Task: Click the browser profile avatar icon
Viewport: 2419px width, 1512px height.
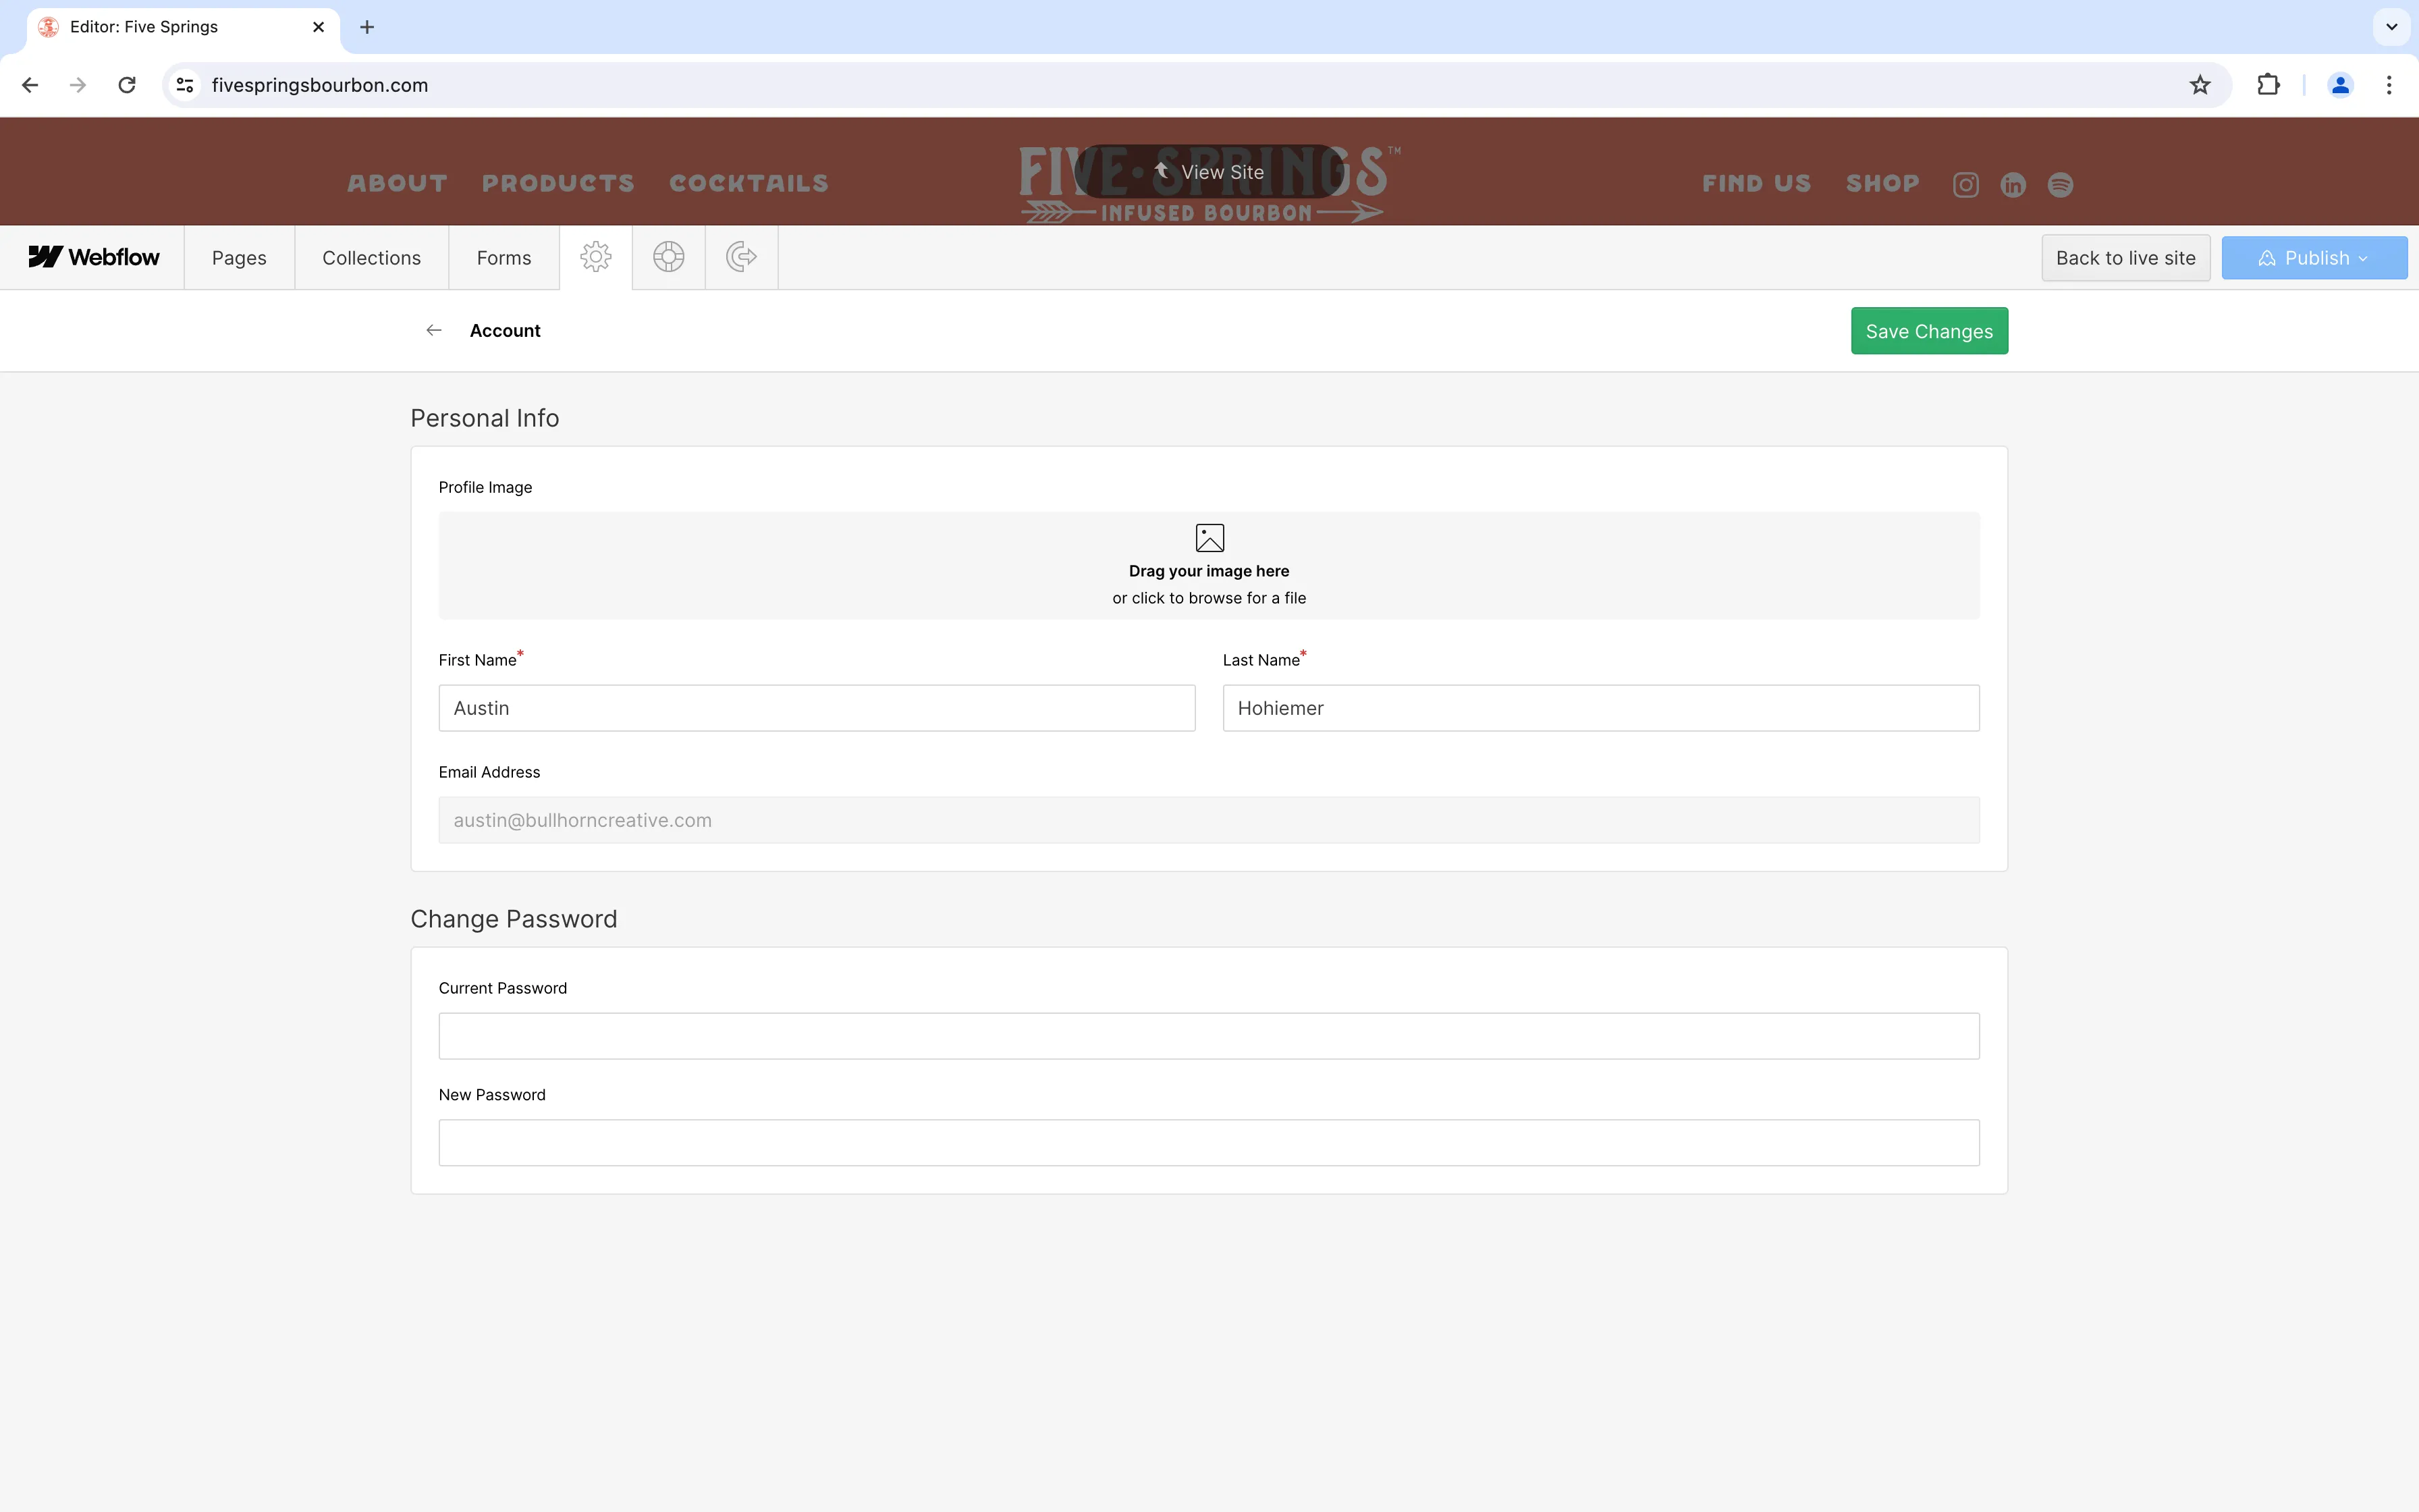Action: [x=2339, y=84]
